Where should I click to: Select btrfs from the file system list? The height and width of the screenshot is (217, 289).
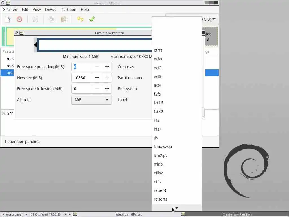click(x=177, y=50)
